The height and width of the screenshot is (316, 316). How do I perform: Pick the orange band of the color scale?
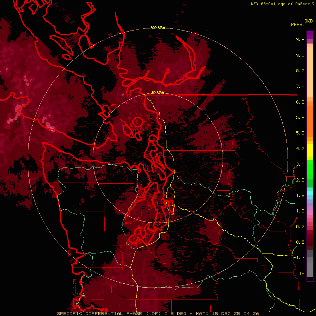[x=310, y=121]
